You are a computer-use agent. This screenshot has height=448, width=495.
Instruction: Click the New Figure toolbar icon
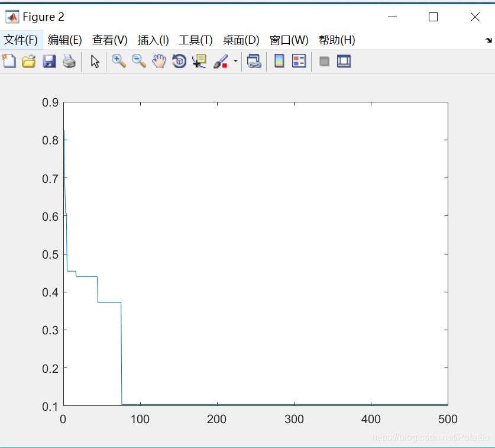pyautogui.click(x=9, y=61)
